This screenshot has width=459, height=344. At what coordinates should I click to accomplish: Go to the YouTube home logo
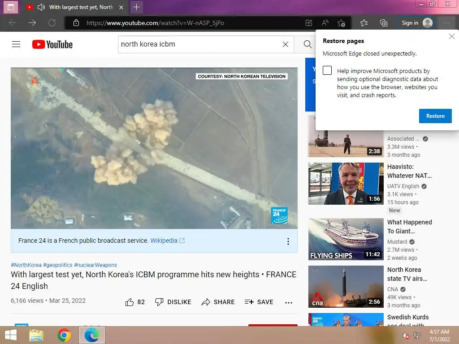pyautogui.click(x=52, y=44)
